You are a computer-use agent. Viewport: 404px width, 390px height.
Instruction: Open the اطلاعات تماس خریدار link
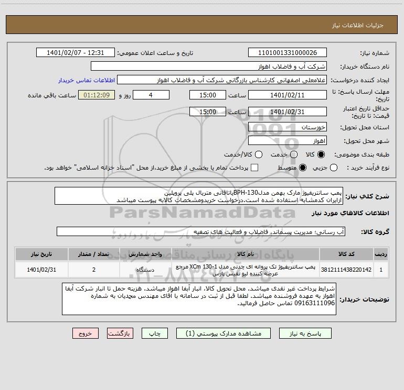(x=87, y=80)
